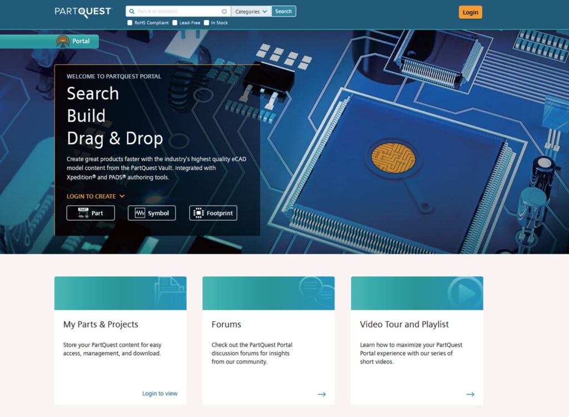
Task: Click the Symbol waveform icon button
Action: [x=152, y=213]
